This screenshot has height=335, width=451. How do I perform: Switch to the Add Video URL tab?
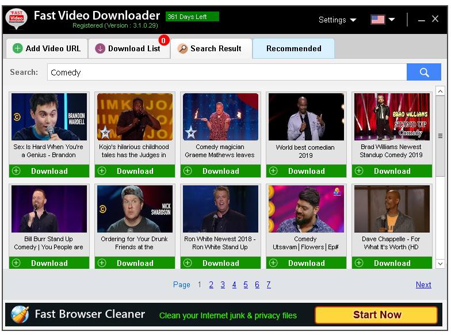[x=47, y=48]
